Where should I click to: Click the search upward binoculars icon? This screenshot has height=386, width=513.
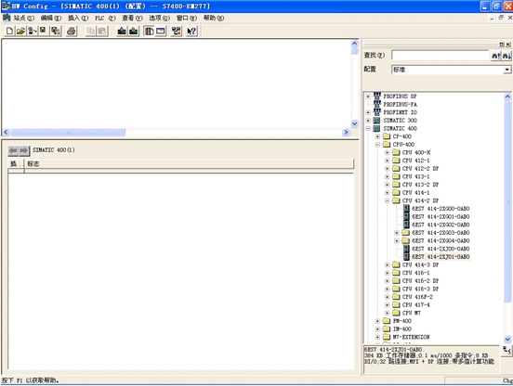click(495, 56)
